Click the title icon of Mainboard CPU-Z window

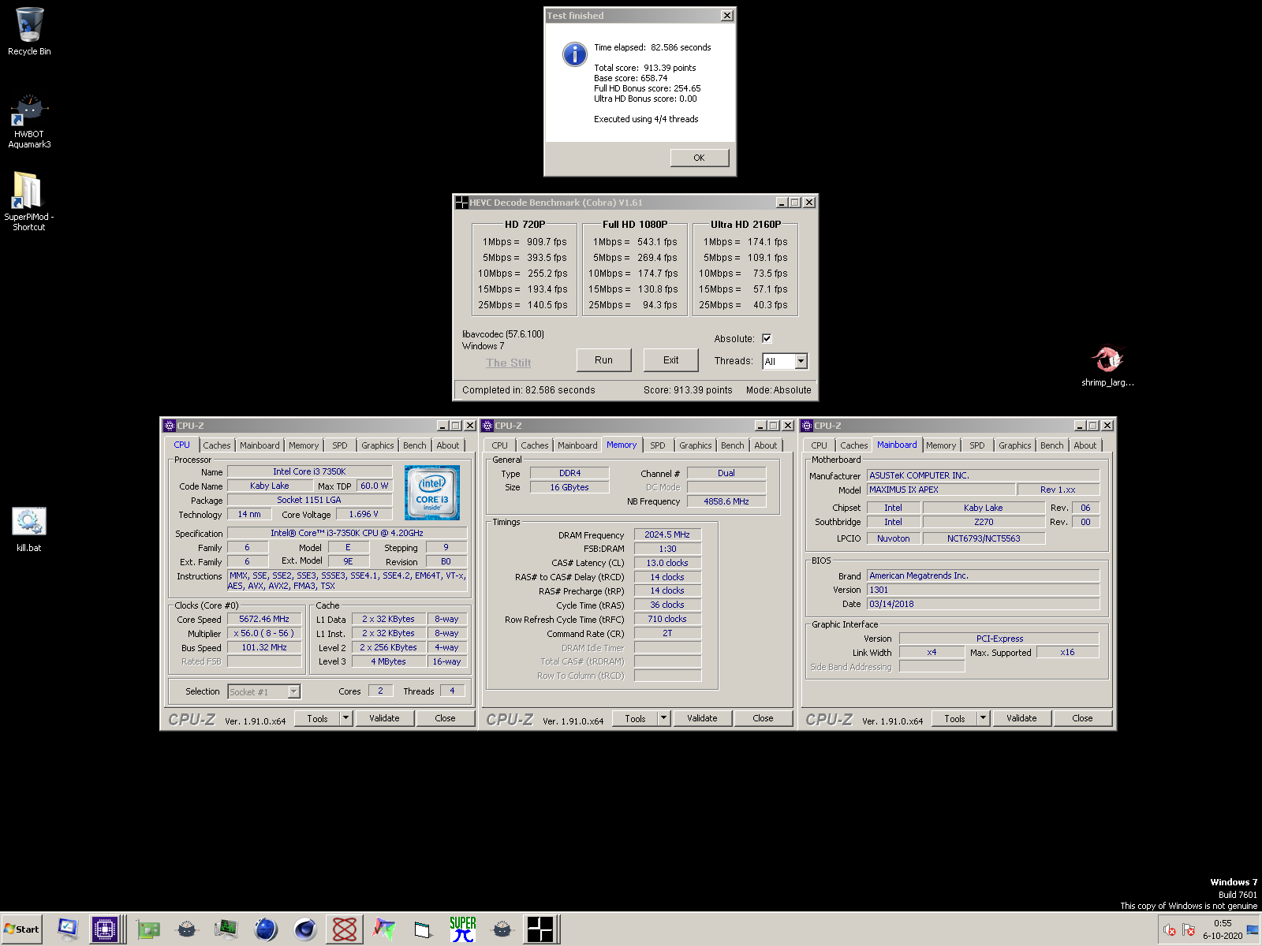click(x=807, y=426)
